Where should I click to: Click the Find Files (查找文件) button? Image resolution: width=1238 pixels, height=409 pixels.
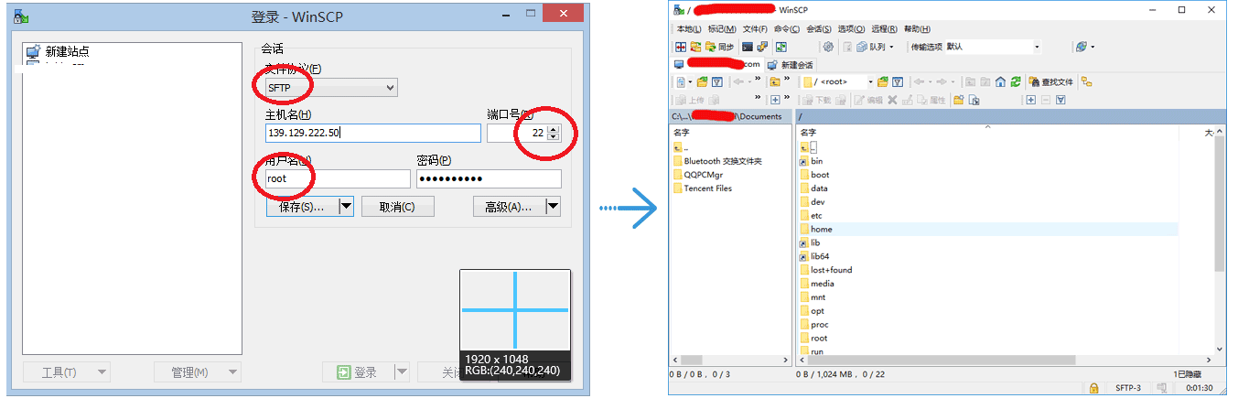coord(1050,82)
